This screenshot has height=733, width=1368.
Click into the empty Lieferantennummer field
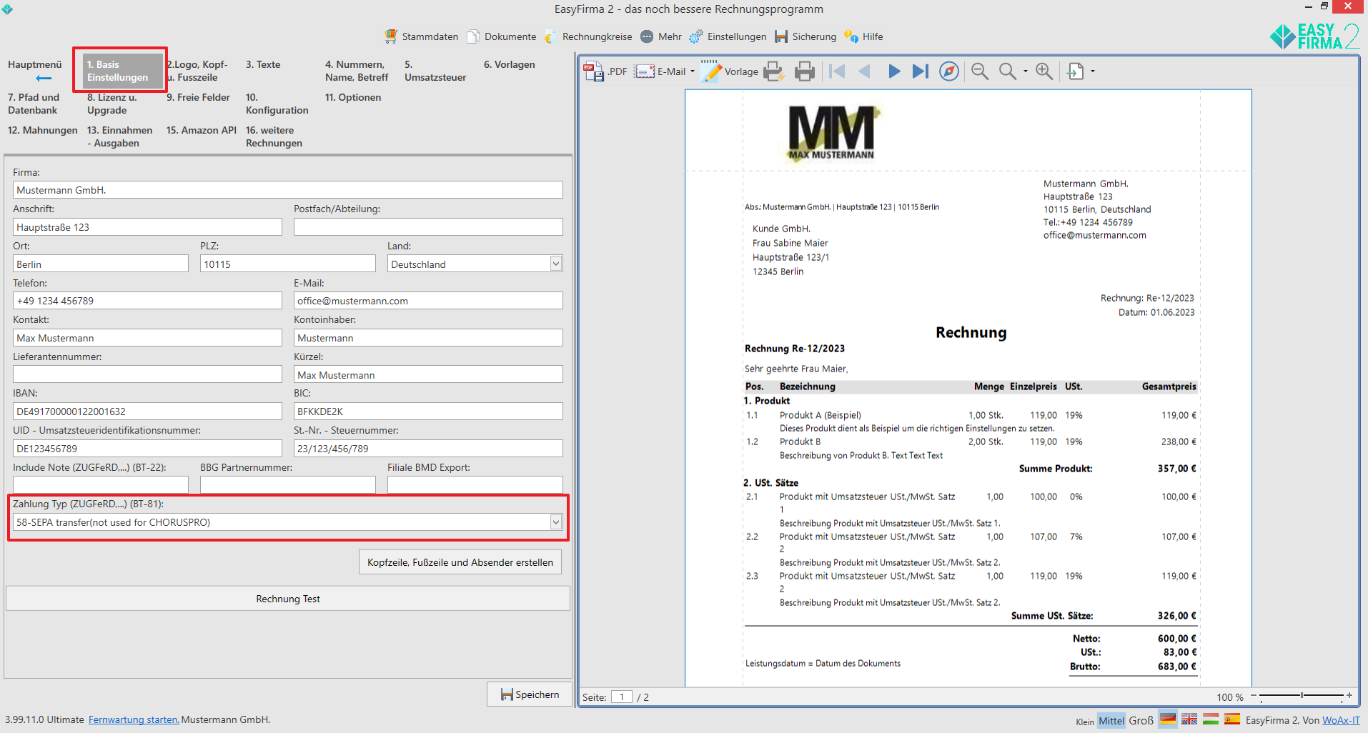(147, 374)
